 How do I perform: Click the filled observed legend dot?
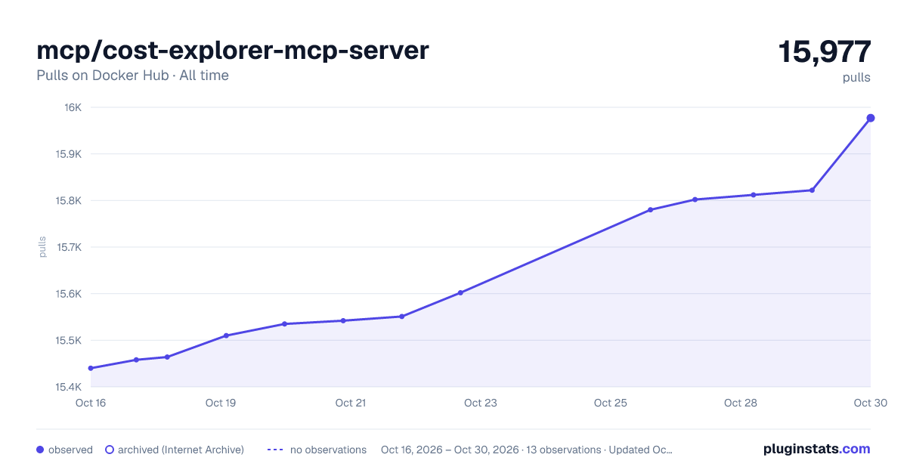pos(40,450)
